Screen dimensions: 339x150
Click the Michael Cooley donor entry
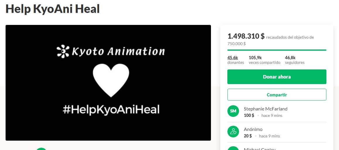(260, 149)
